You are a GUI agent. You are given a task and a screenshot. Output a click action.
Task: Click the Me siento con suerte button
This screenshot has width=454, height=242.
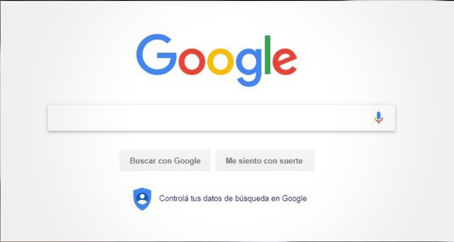pos(265,161)
